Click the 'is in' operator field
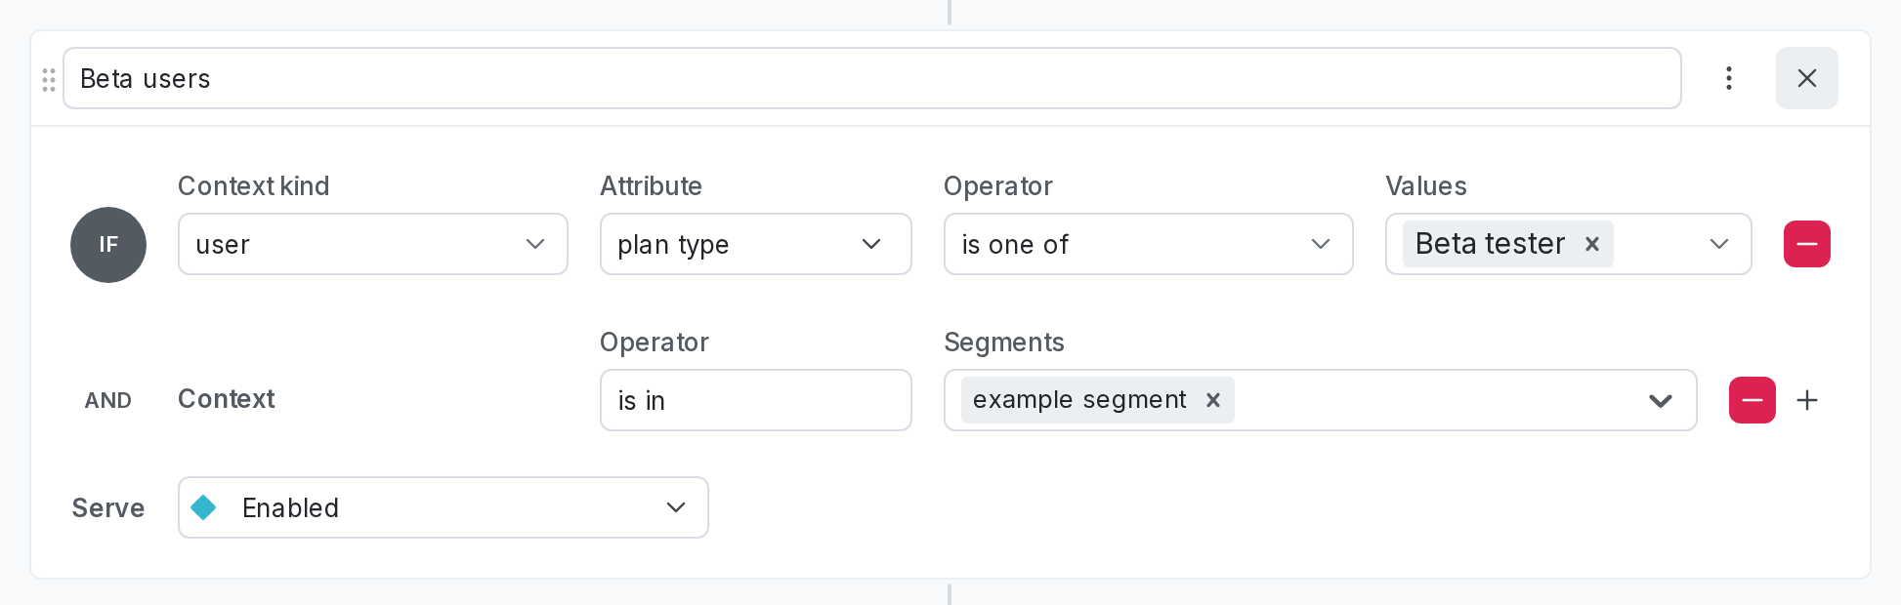This screenshot has height=605, width=1901. [756, 400]
